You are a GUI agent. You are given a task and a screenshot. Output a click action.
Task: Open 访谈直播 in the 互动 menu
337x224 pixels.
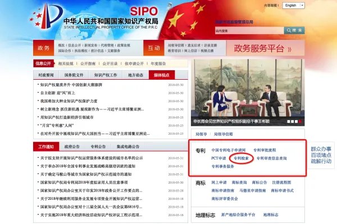pos(211,45)
